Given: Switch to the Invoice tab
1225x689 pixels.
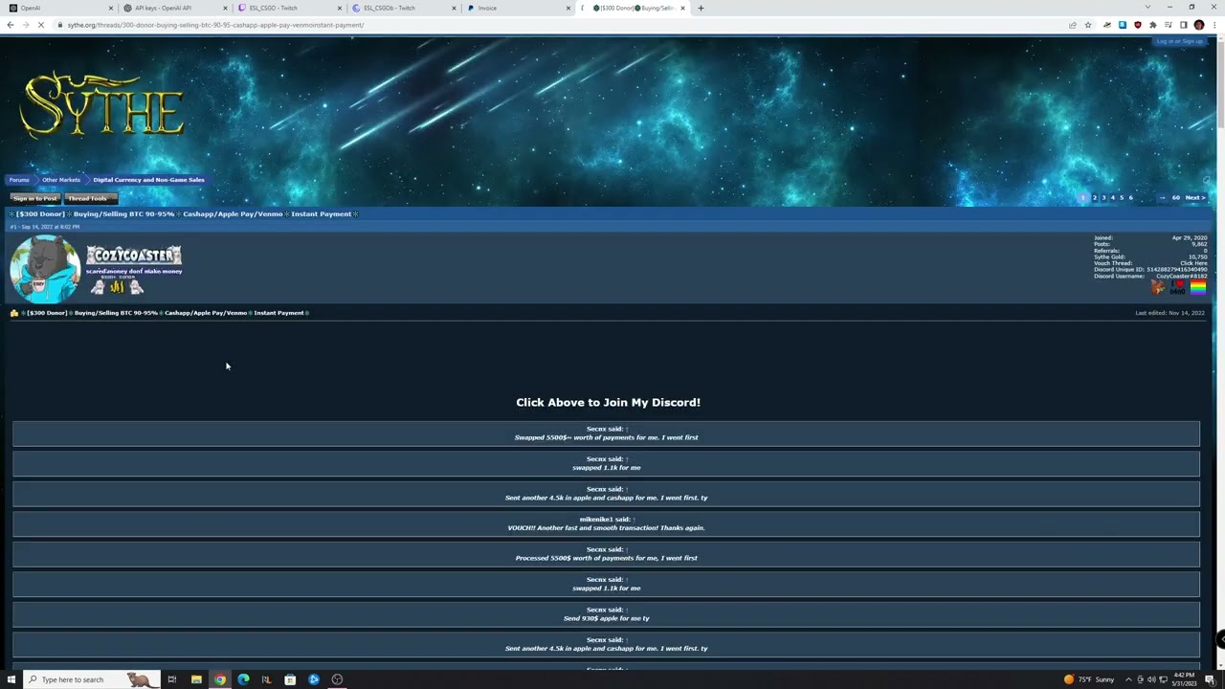Looking at the screenshot, I should [x=518, y=8].
